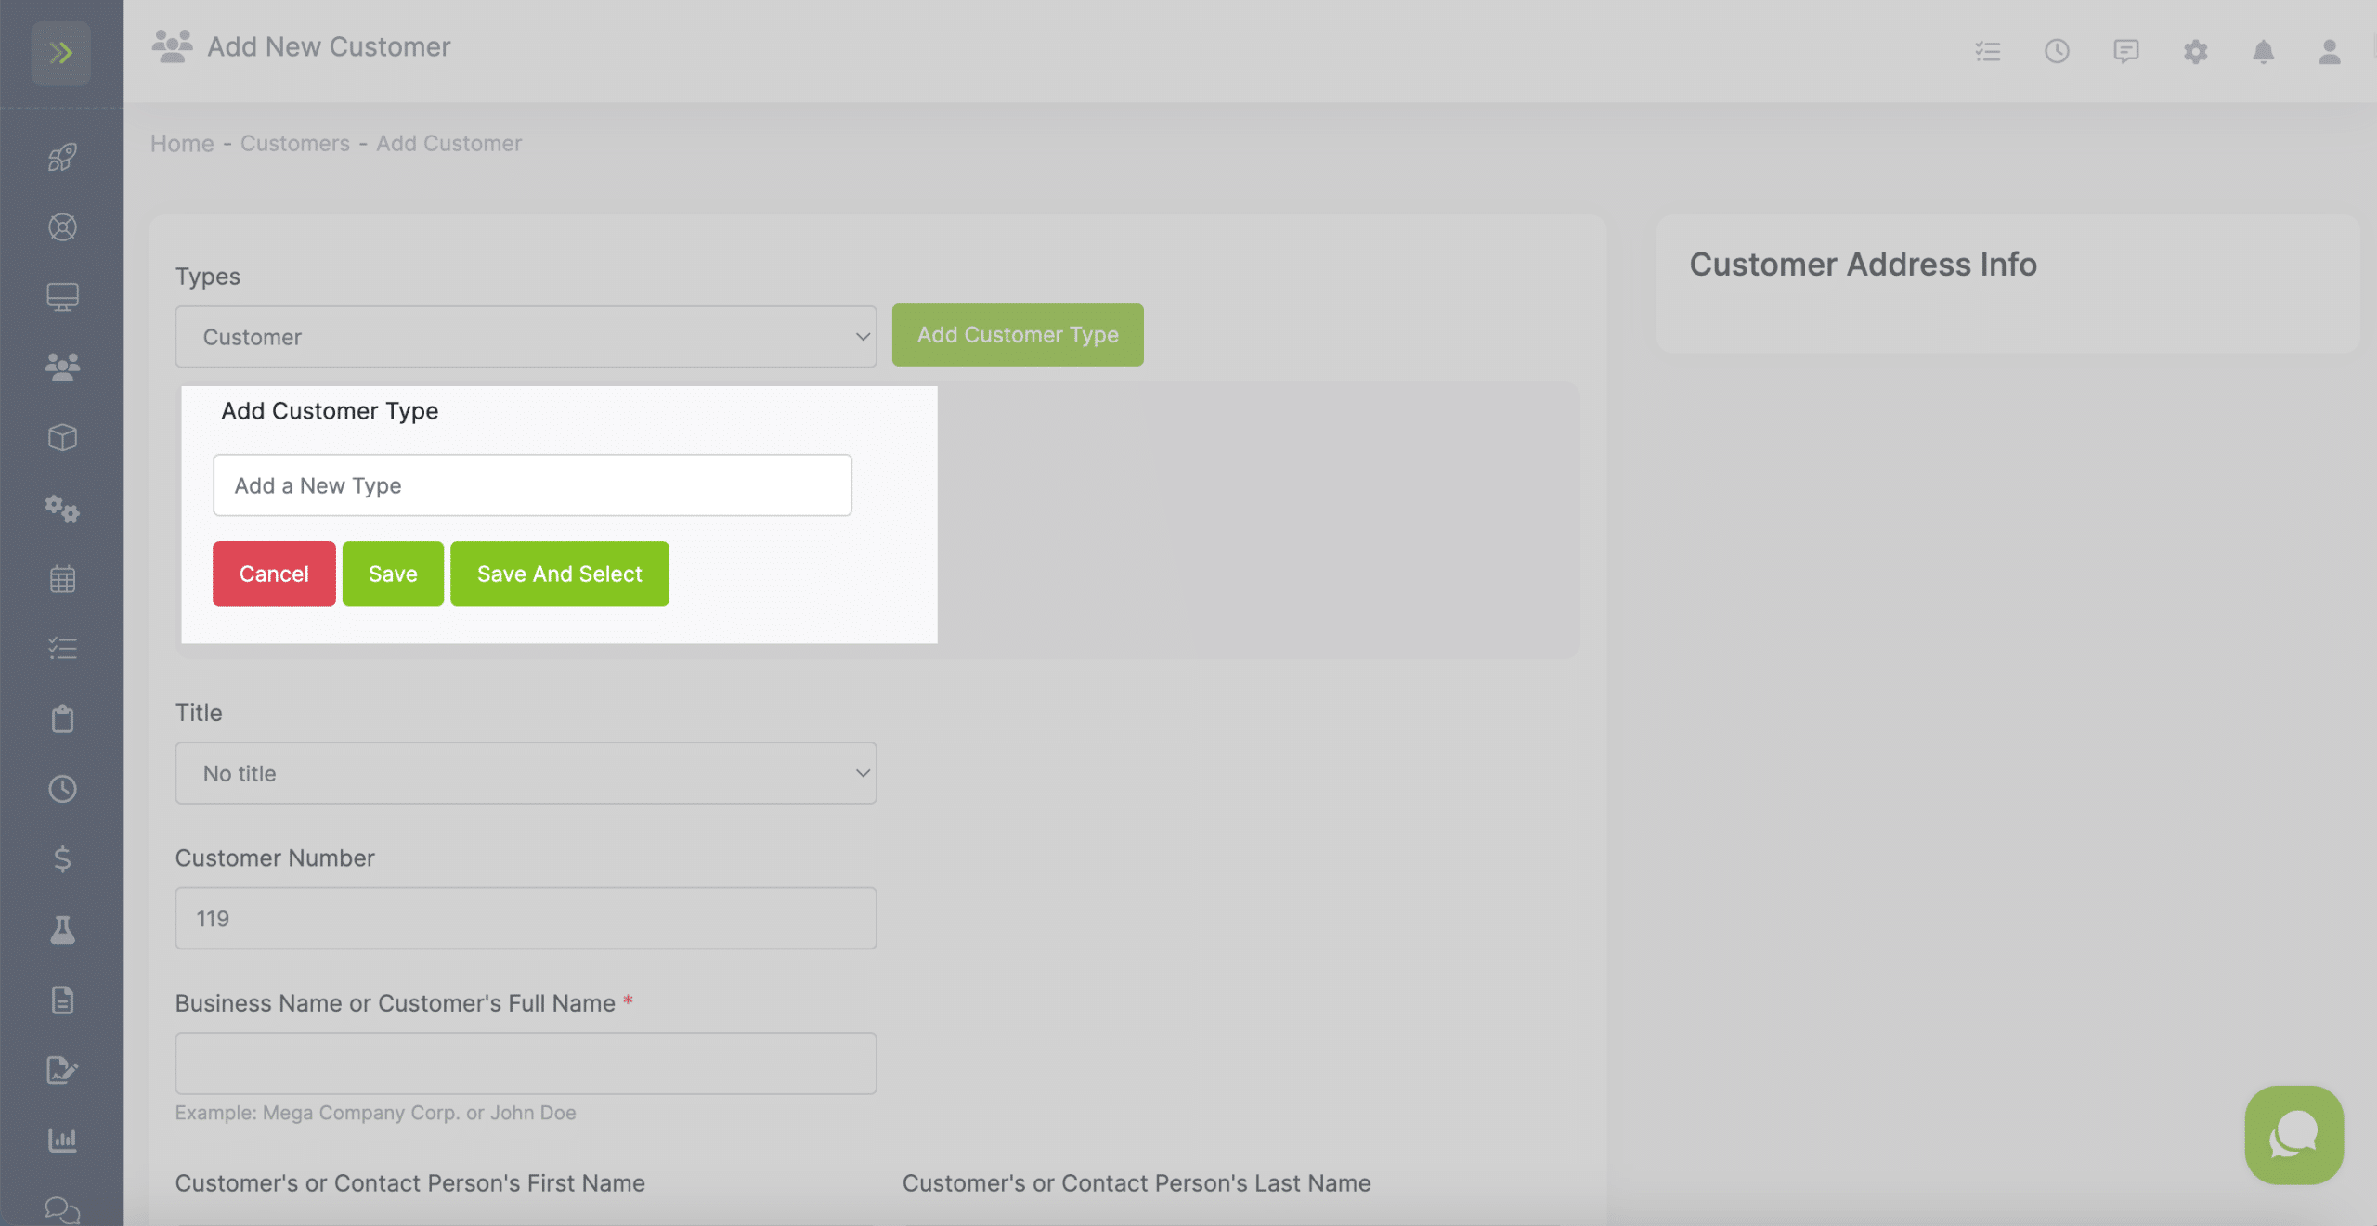Open the clock icon in top bar
The width and height of the screenshot is (2377, 1226).
pyautogui.click(x=2057, y=51)
